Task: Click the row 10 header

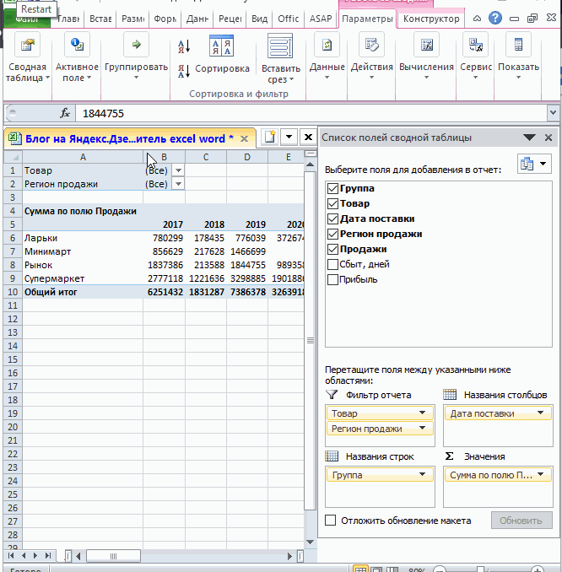Action: point(13,292)
